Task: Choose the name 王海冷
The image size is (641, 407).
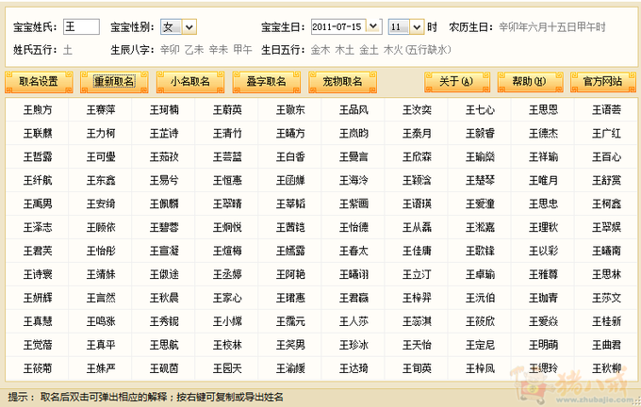Action: (354, 181)
